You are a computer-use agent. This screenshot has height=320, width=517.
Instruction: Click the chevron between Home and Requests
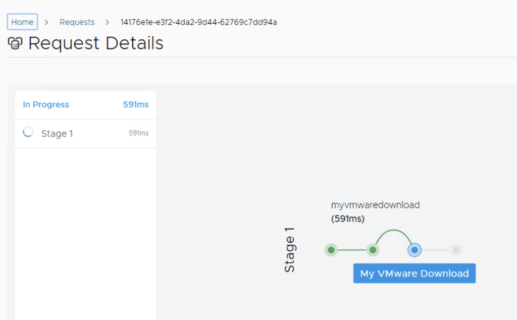pyautogui.click(x=46, y=22)
